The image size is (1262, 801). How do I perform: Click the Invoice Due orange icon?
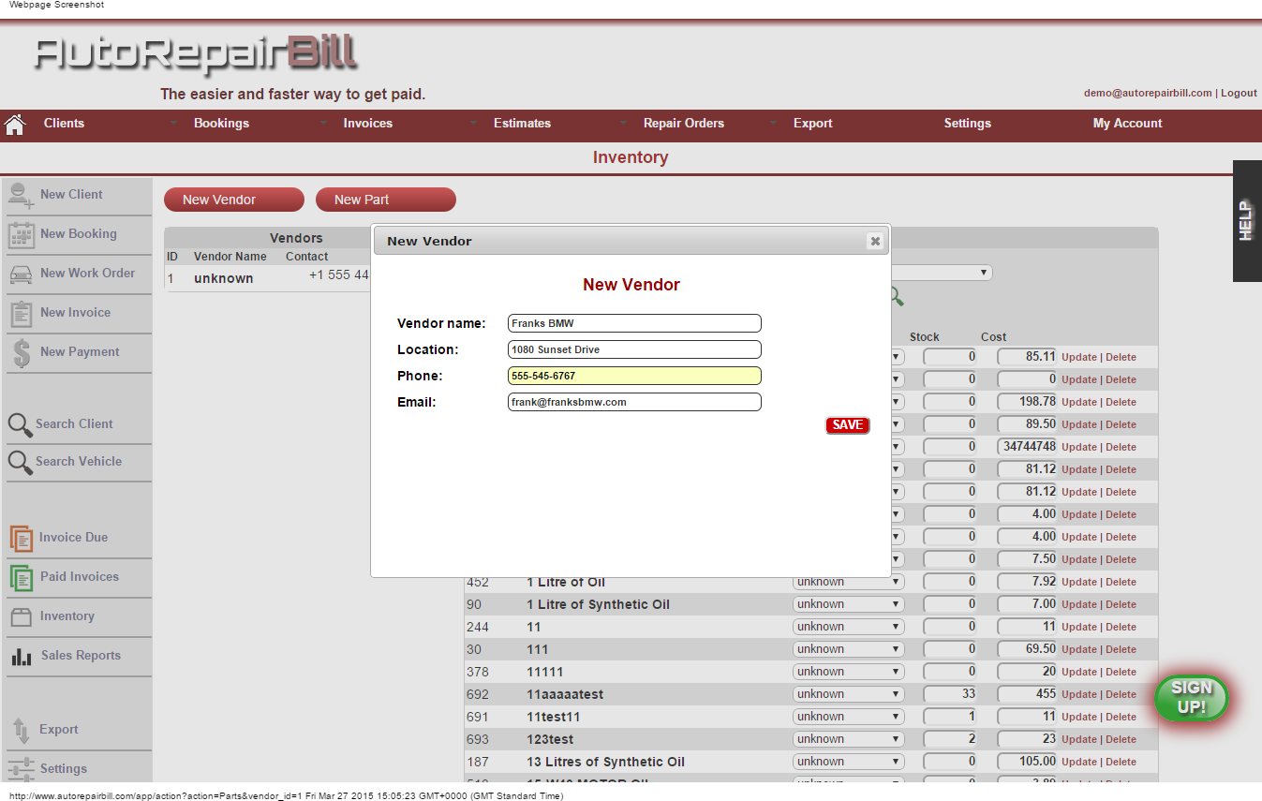[x=22, y=538]
